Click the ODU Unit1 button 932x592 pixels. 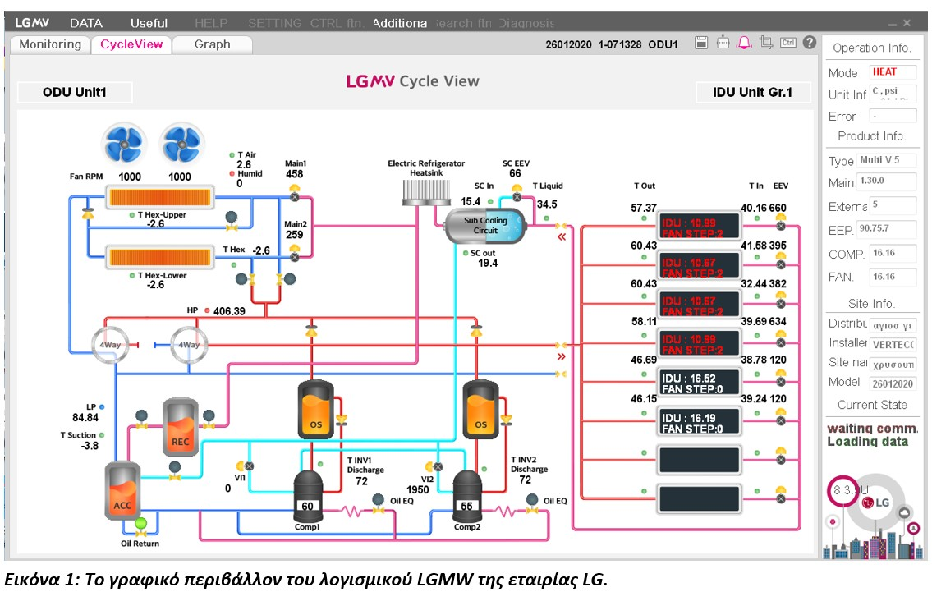(x=75, y=92)
